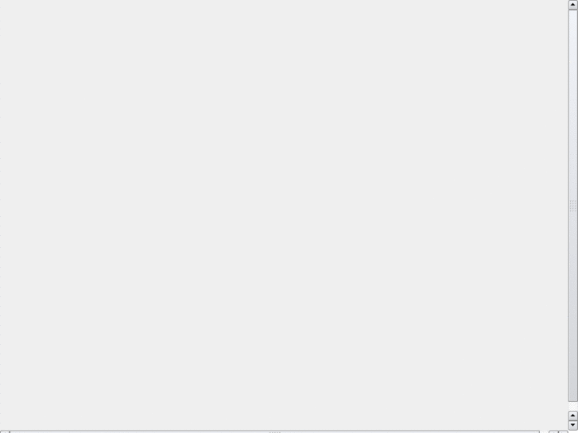Click the vertical scrollbar thumb
The width and height of the screenshot is (578, 433).
[573, 206]
